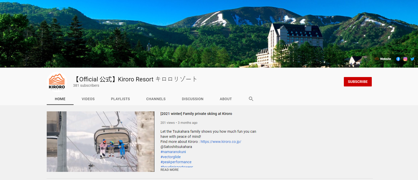Go to the Discussion tab
The width and height of the screenshot is (418, 180).
click(x=192, y=99)
